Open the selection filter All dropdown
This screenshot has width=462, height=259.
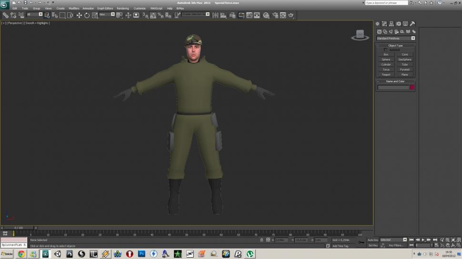pos(34,14)
